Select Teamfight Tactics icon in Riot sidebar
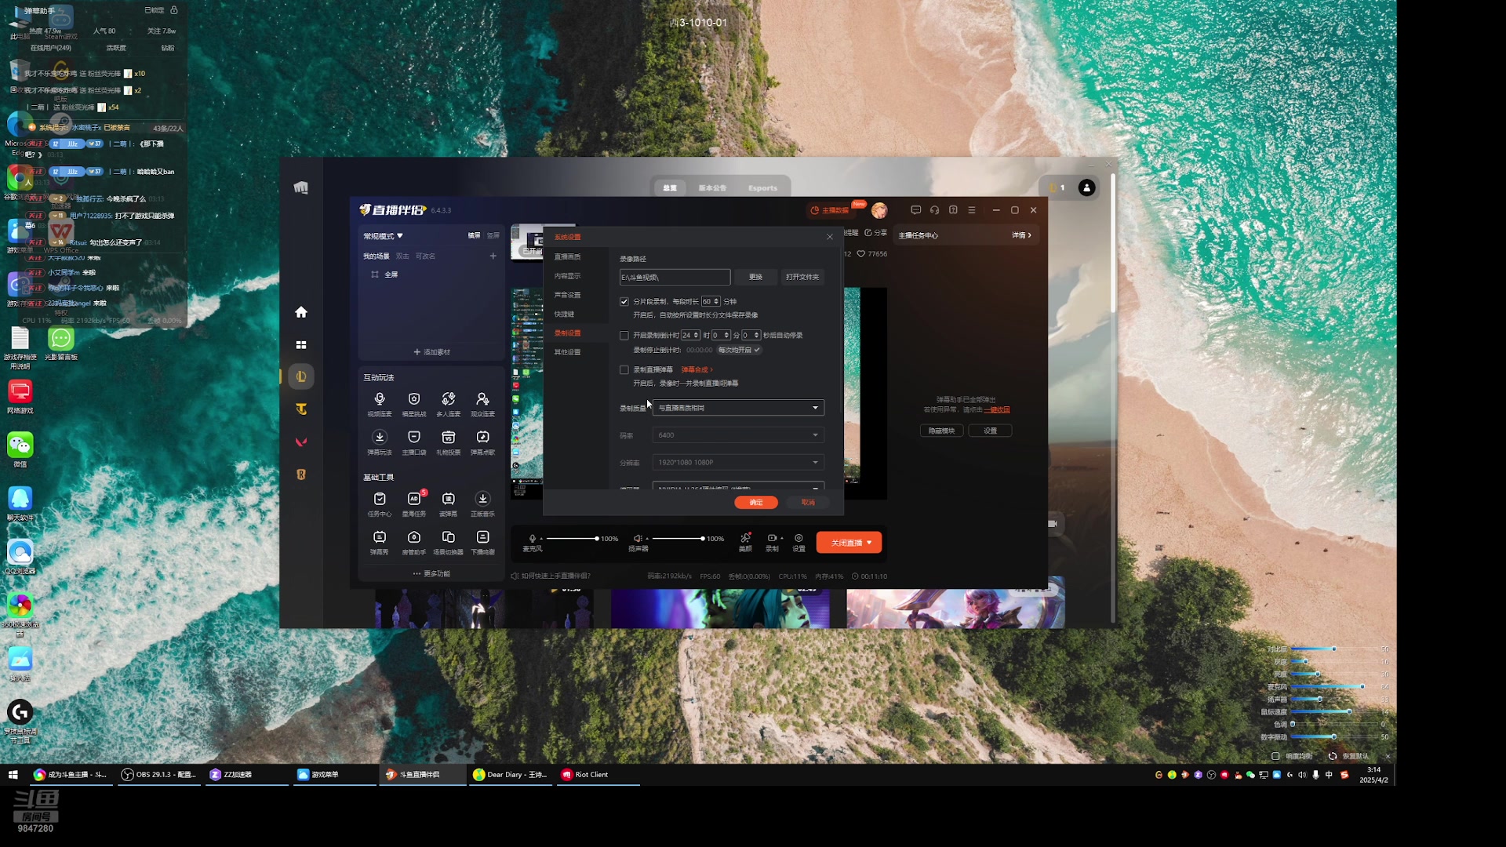The height and width of the screenshot is (847, 1506). [x=301, y=409]
